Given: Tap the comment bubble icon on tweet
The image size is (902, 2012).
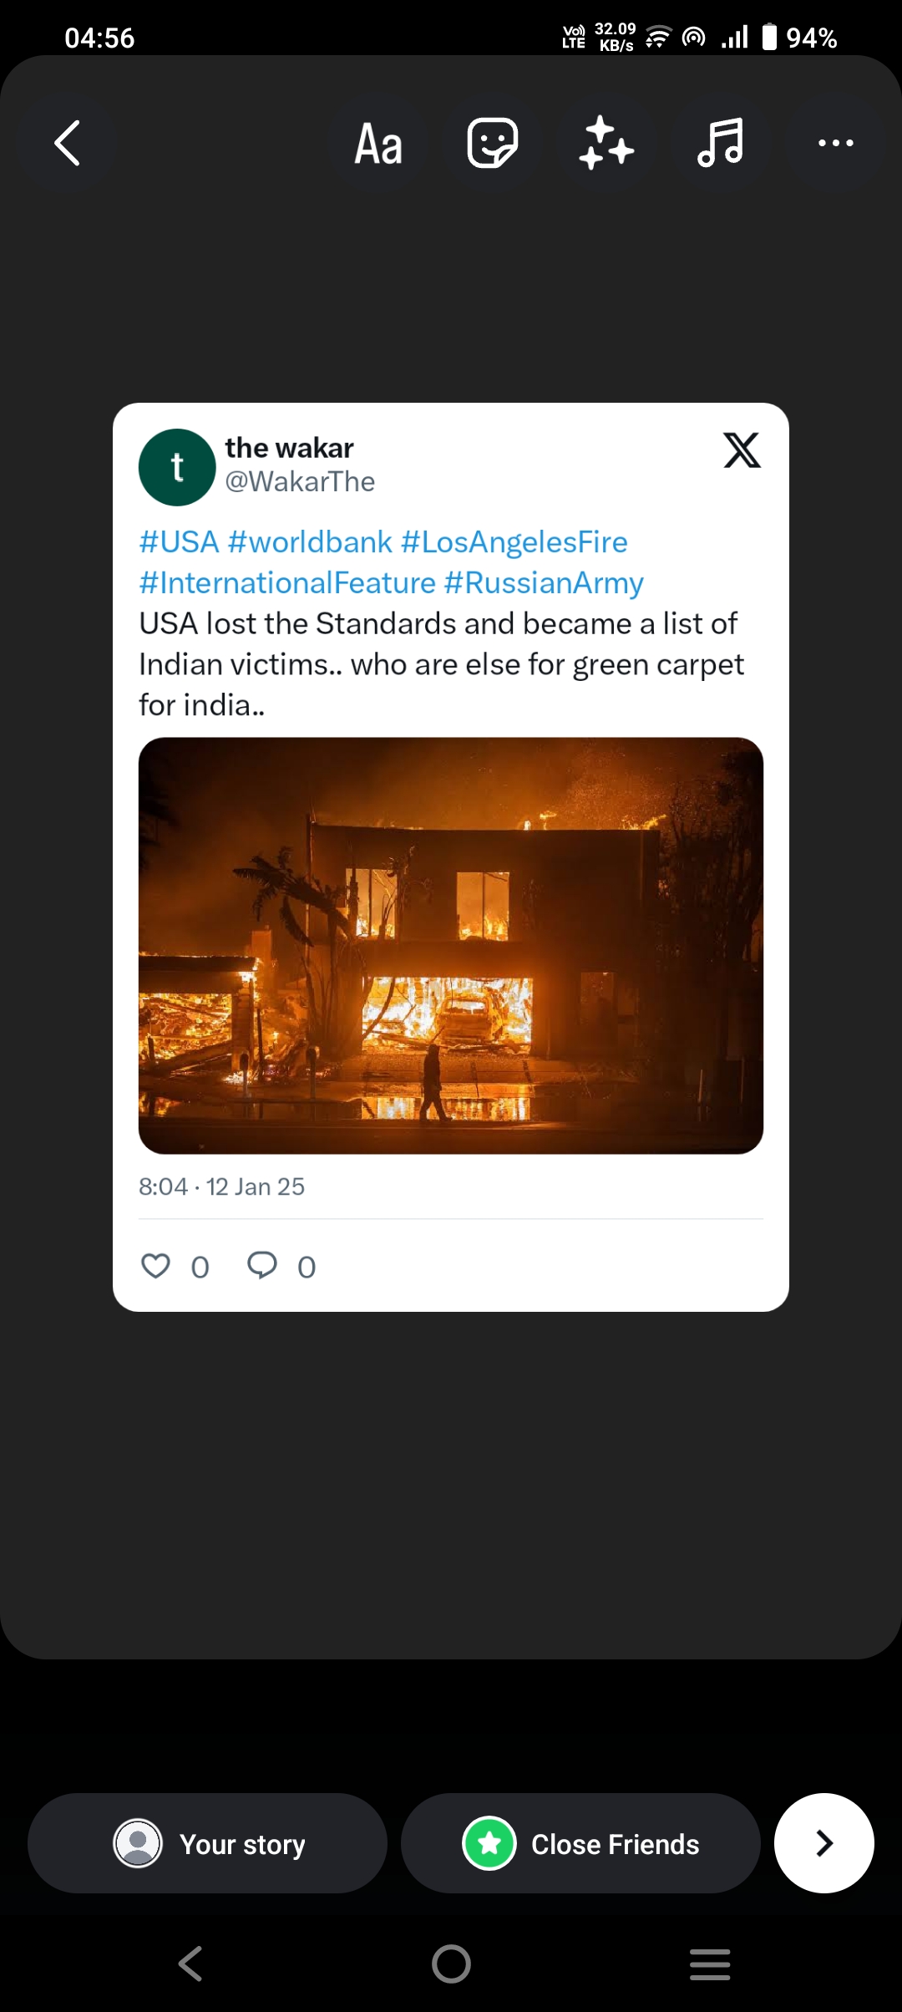Looking at the screenshot, I should tap(262, 1265).
